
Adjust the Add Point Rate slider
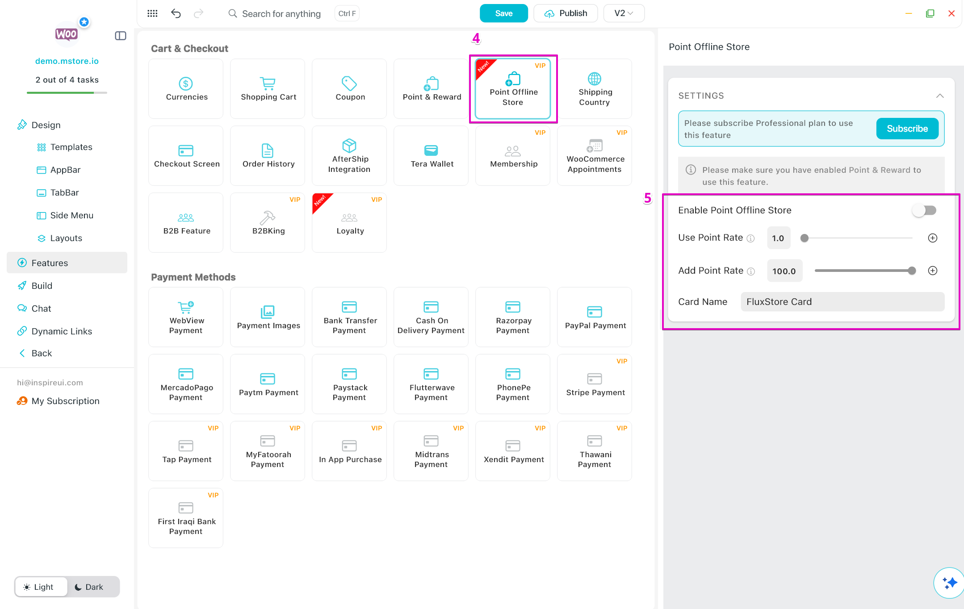(864, 271)
